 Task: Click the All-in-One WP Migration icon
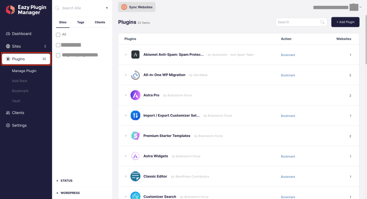135,75
